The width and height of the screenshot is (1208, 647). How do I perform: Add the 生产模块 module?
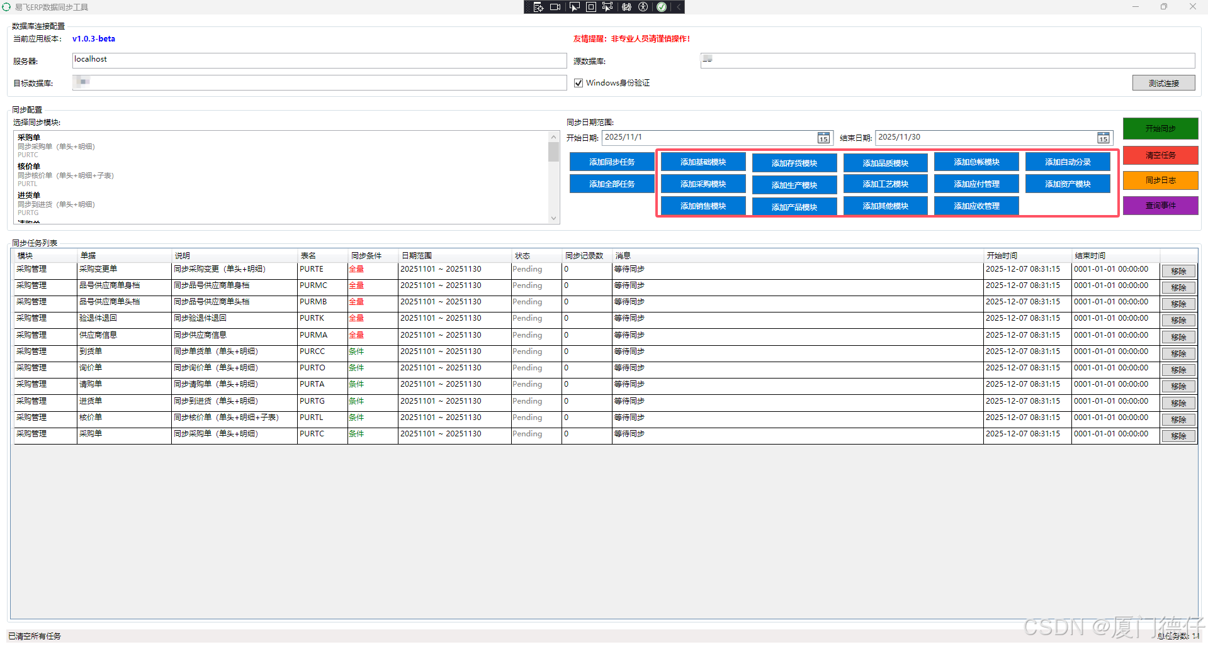point(794,185)
